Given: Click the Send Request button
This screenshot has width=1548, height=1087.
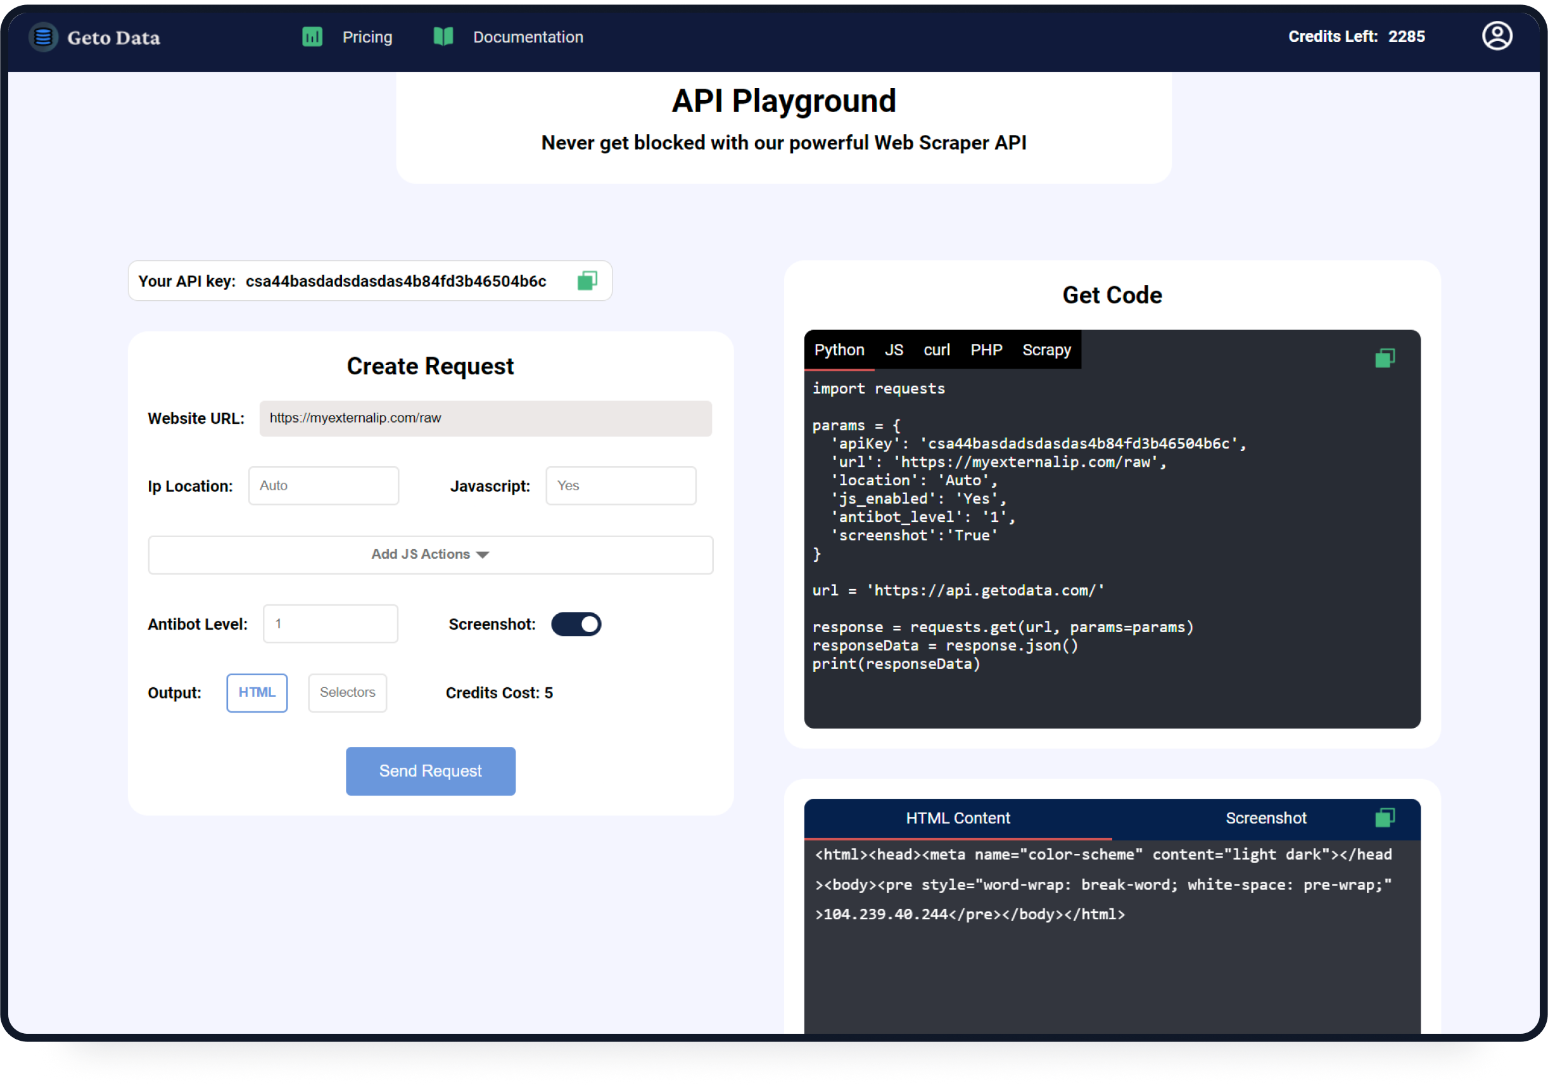Looking at the screenshot, I should click(431, 771).
